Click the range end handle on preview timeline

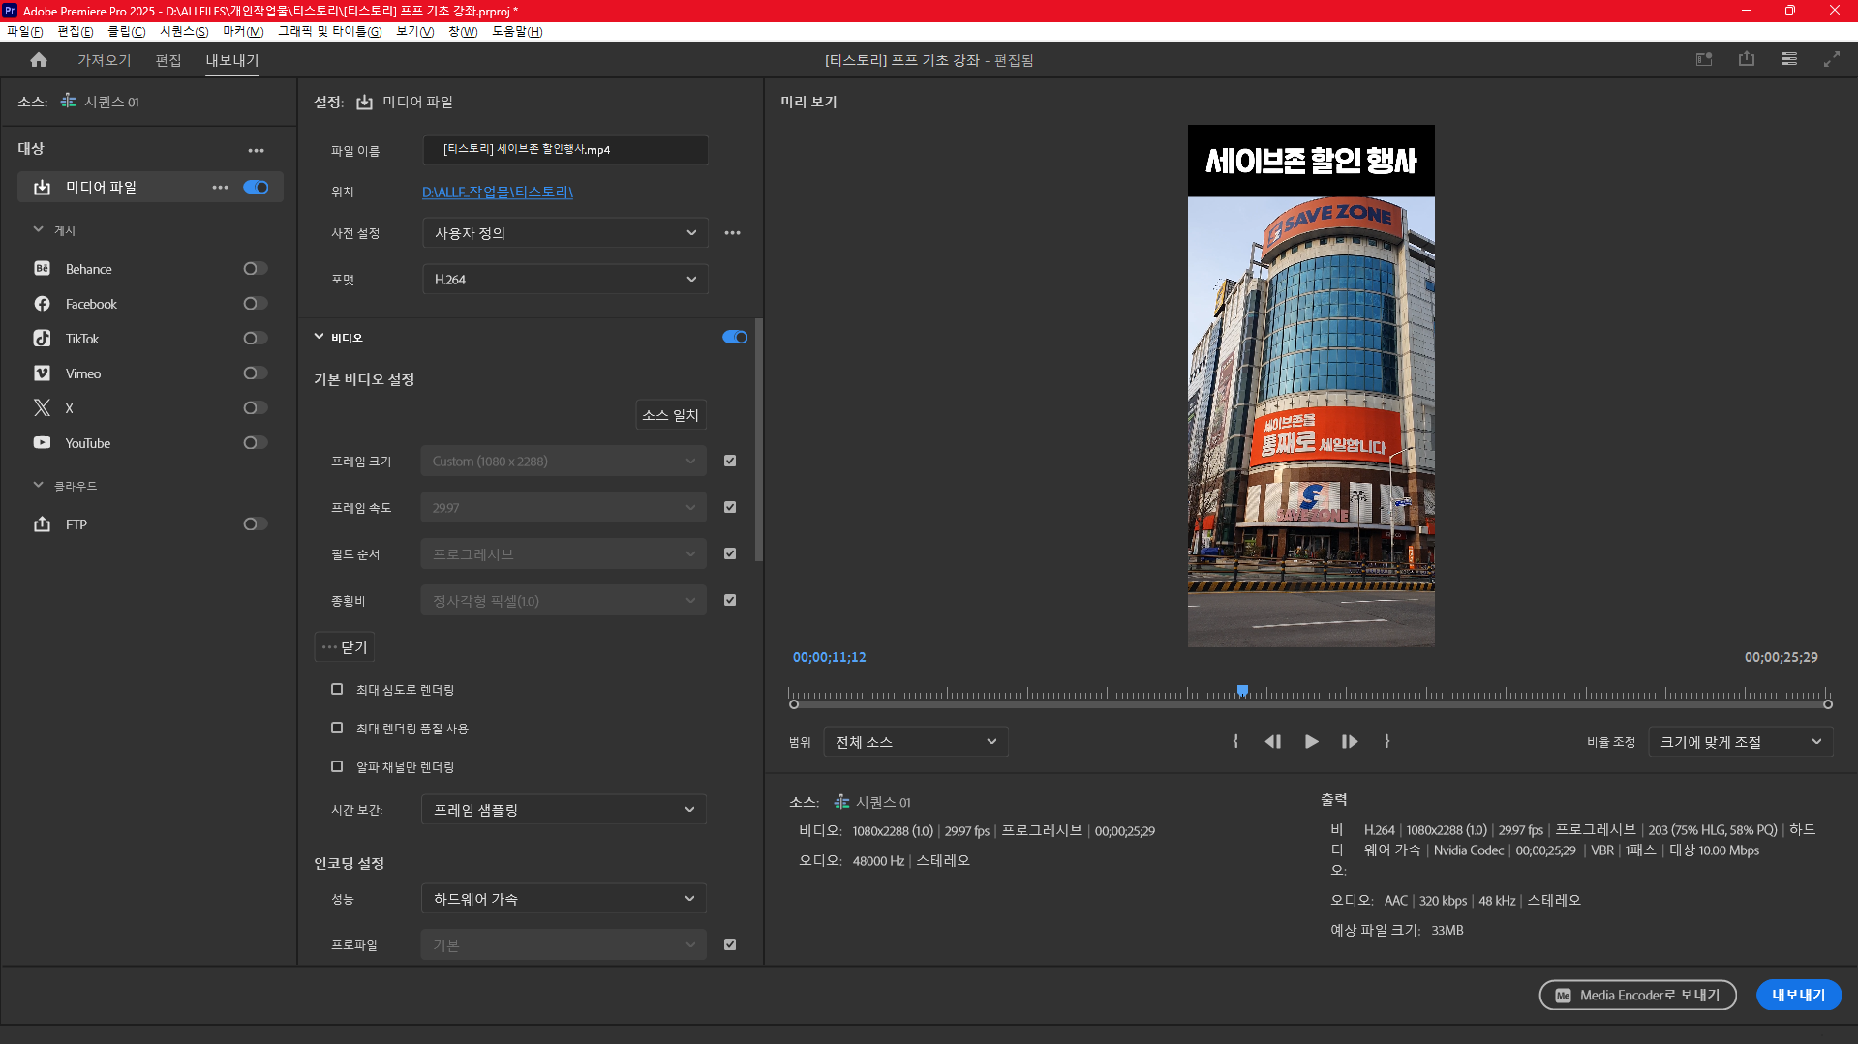pos(1828,704)
